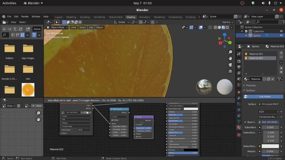Toggle the viewport camera view icon

click(x=230, y=65)
